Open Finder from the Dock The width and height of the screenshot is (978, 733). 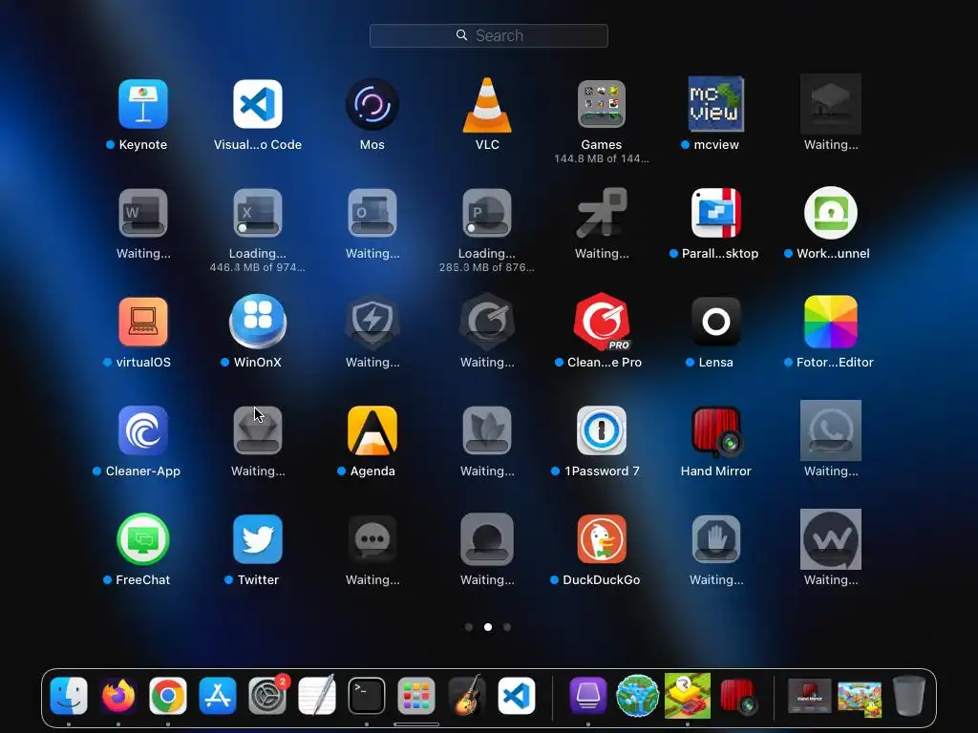click(69, 696)
